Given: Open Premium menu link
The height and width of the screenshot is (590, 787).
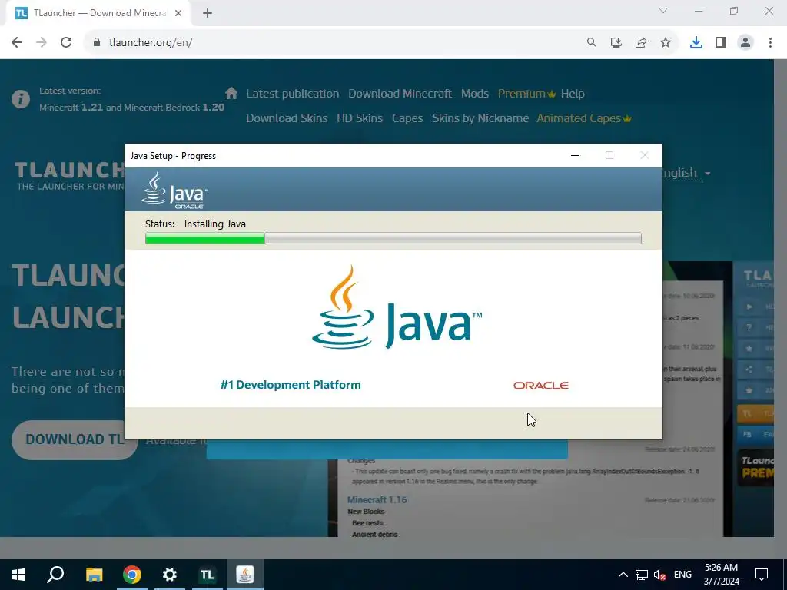Looking at the screenshot, I should pos(527,94).
